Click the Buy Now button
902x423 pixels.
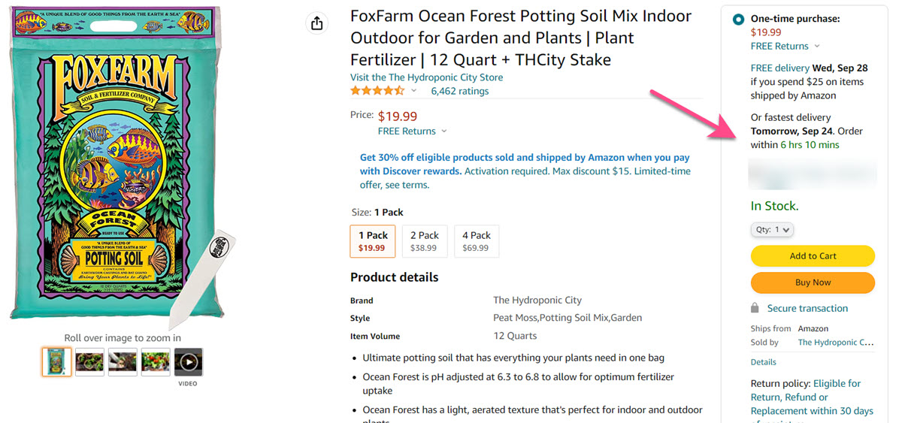[813, 283]
